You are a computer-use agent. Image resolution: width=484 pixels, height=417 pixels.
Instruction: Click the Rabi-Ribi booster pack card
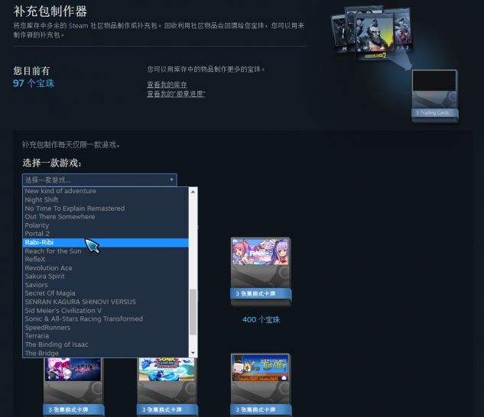[x=261, y=272]
